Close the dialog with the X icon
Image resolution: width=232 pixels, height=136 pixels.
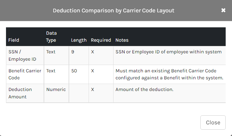point(223,10)
